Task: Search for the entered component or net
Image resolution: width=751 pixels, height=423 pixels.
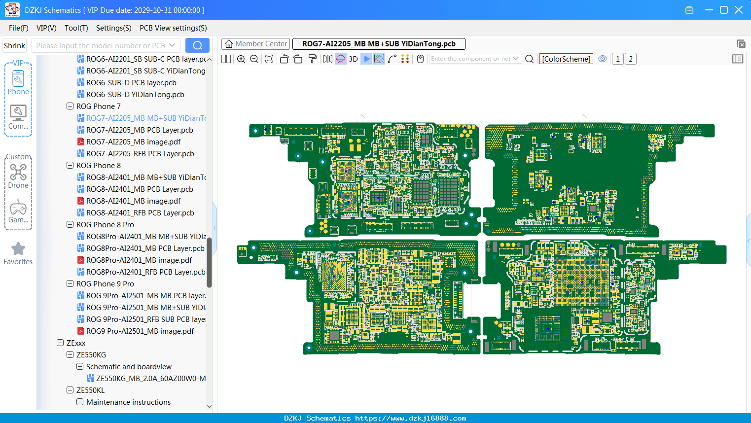Action: coord(529,59)
